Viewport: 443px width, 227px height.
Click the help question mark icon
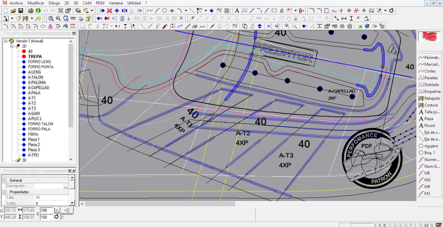[x=88, y=18]
